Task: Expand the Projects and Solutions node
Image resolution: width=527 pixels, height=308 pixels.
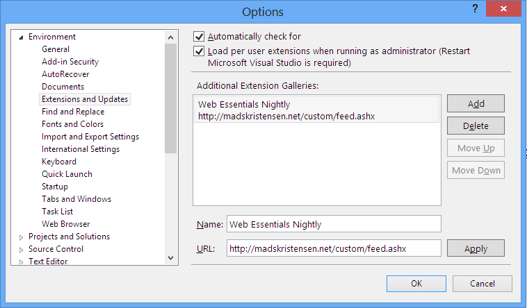Action: (21, 237)
